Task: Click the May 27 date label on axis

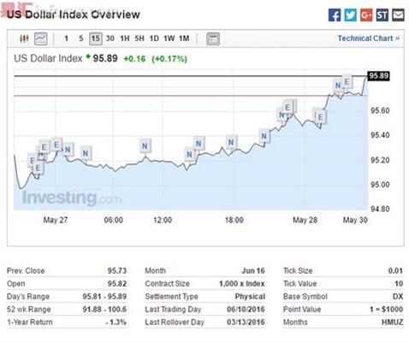Action: click(56, 220)
